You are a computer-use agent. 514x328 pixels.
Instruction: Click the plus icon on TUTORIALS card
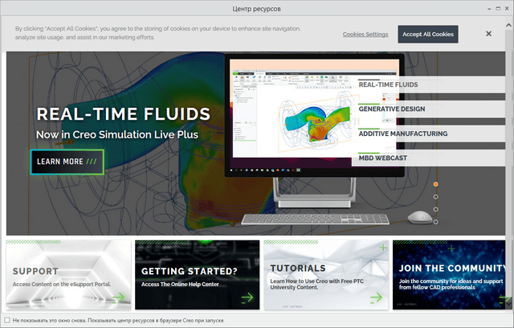coord(383,248)
